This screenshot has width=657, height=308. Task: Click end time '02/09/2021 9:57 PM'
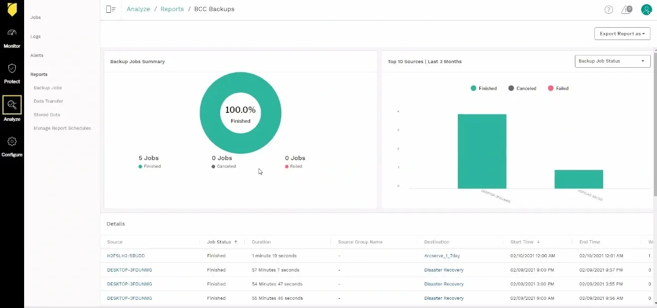coord(601,270)
